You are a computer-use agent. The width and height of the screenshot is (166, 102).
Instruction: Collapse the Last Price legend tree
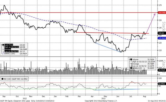[1, 45]
